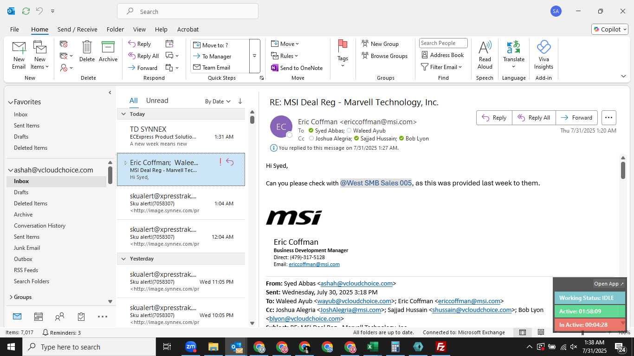Open the Move dropdown

coord(285,44)
